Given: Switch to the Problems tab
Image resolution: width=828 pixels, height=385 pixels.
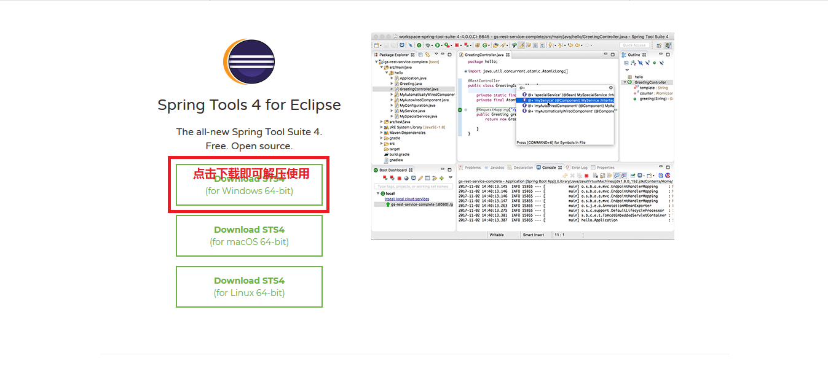Looking at the screenshot, I should [473, 167].
